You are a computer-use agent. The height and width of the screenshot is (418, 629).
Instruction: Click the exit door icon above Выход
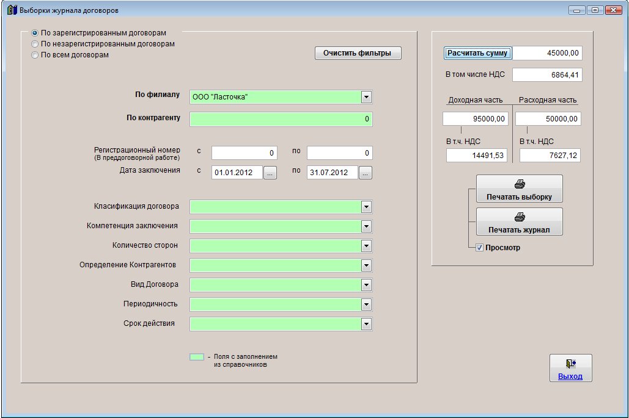coord(570,364)
